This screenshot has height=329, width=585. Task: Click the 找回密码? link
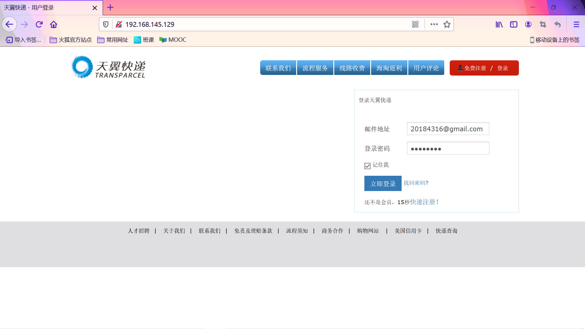tap(416, 183)
